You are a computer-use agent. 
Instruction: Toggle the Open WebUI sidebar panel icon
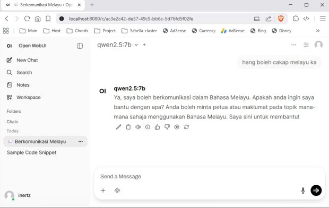[x=80, y=46]
